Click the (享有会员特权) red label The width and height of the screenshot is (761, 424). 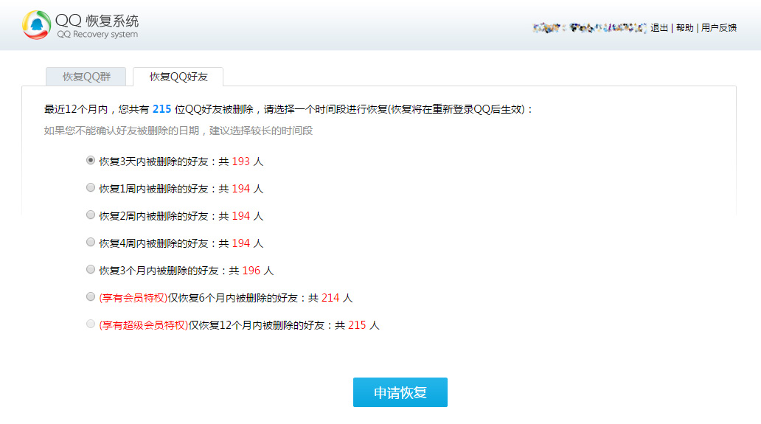click(x=133, y=298)
